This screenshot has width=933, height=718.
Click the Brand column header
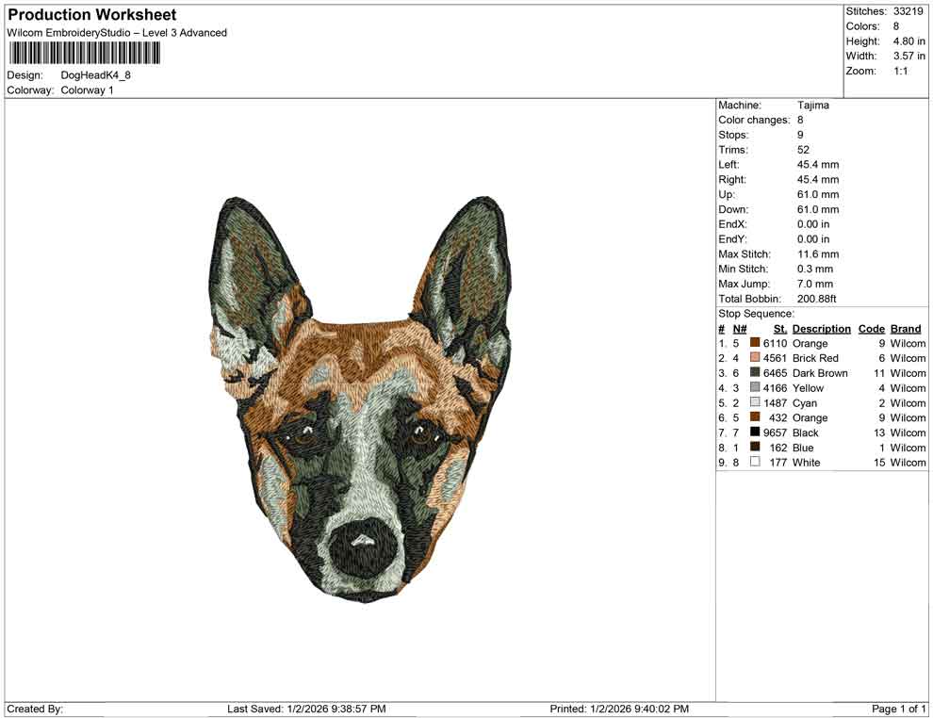pos(906,328)
